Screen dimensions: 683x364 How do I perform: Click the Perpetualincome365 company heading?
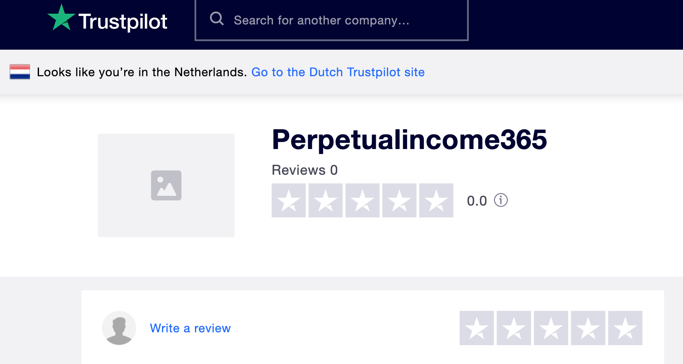coord(409,140)
